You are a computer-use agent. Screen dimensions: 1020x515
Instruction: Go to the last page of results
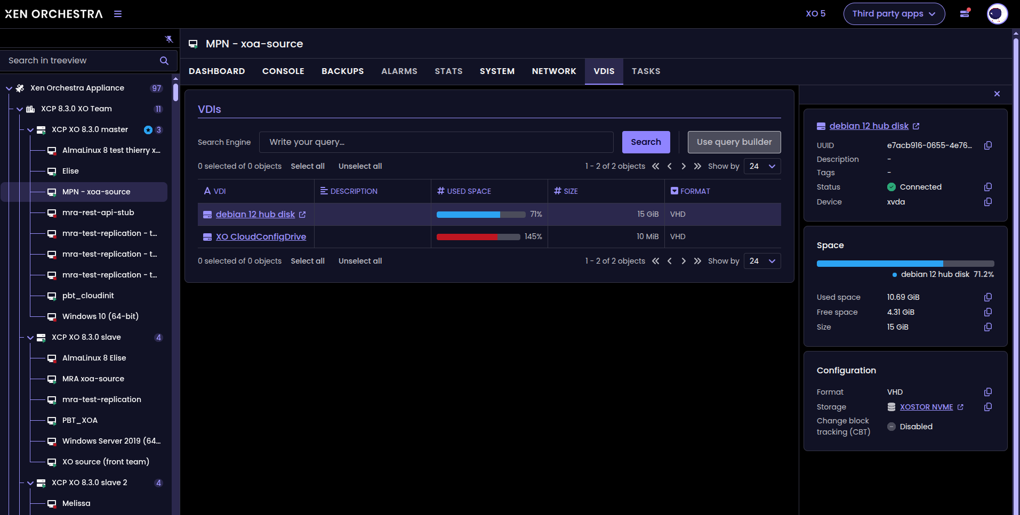pos(697,166)
